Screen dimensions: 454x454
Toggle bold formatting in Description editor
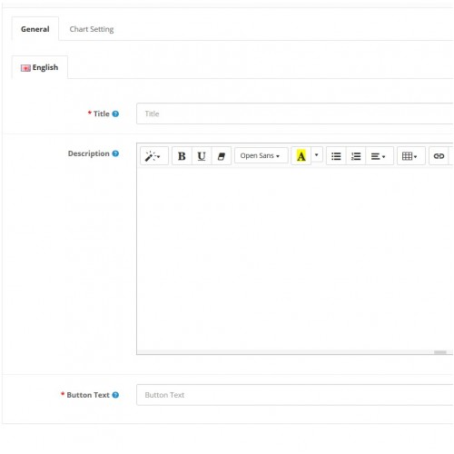coord(182,156)
